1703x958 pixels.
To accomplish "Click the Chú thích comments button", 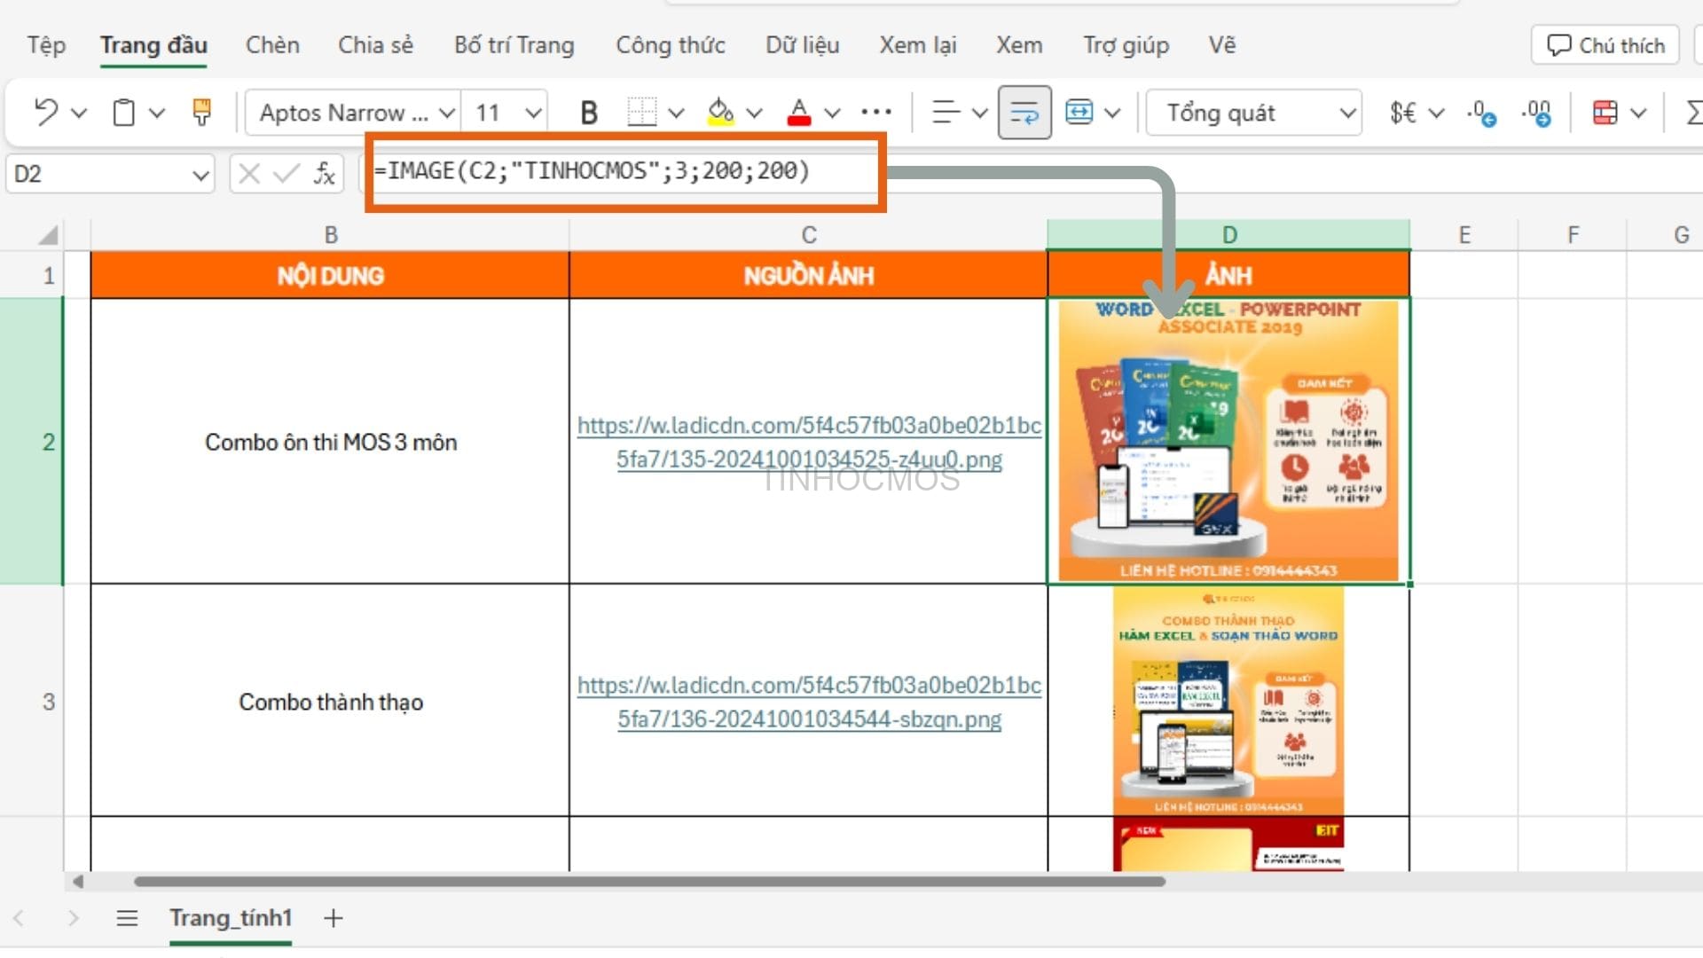I will (1605, 45).
